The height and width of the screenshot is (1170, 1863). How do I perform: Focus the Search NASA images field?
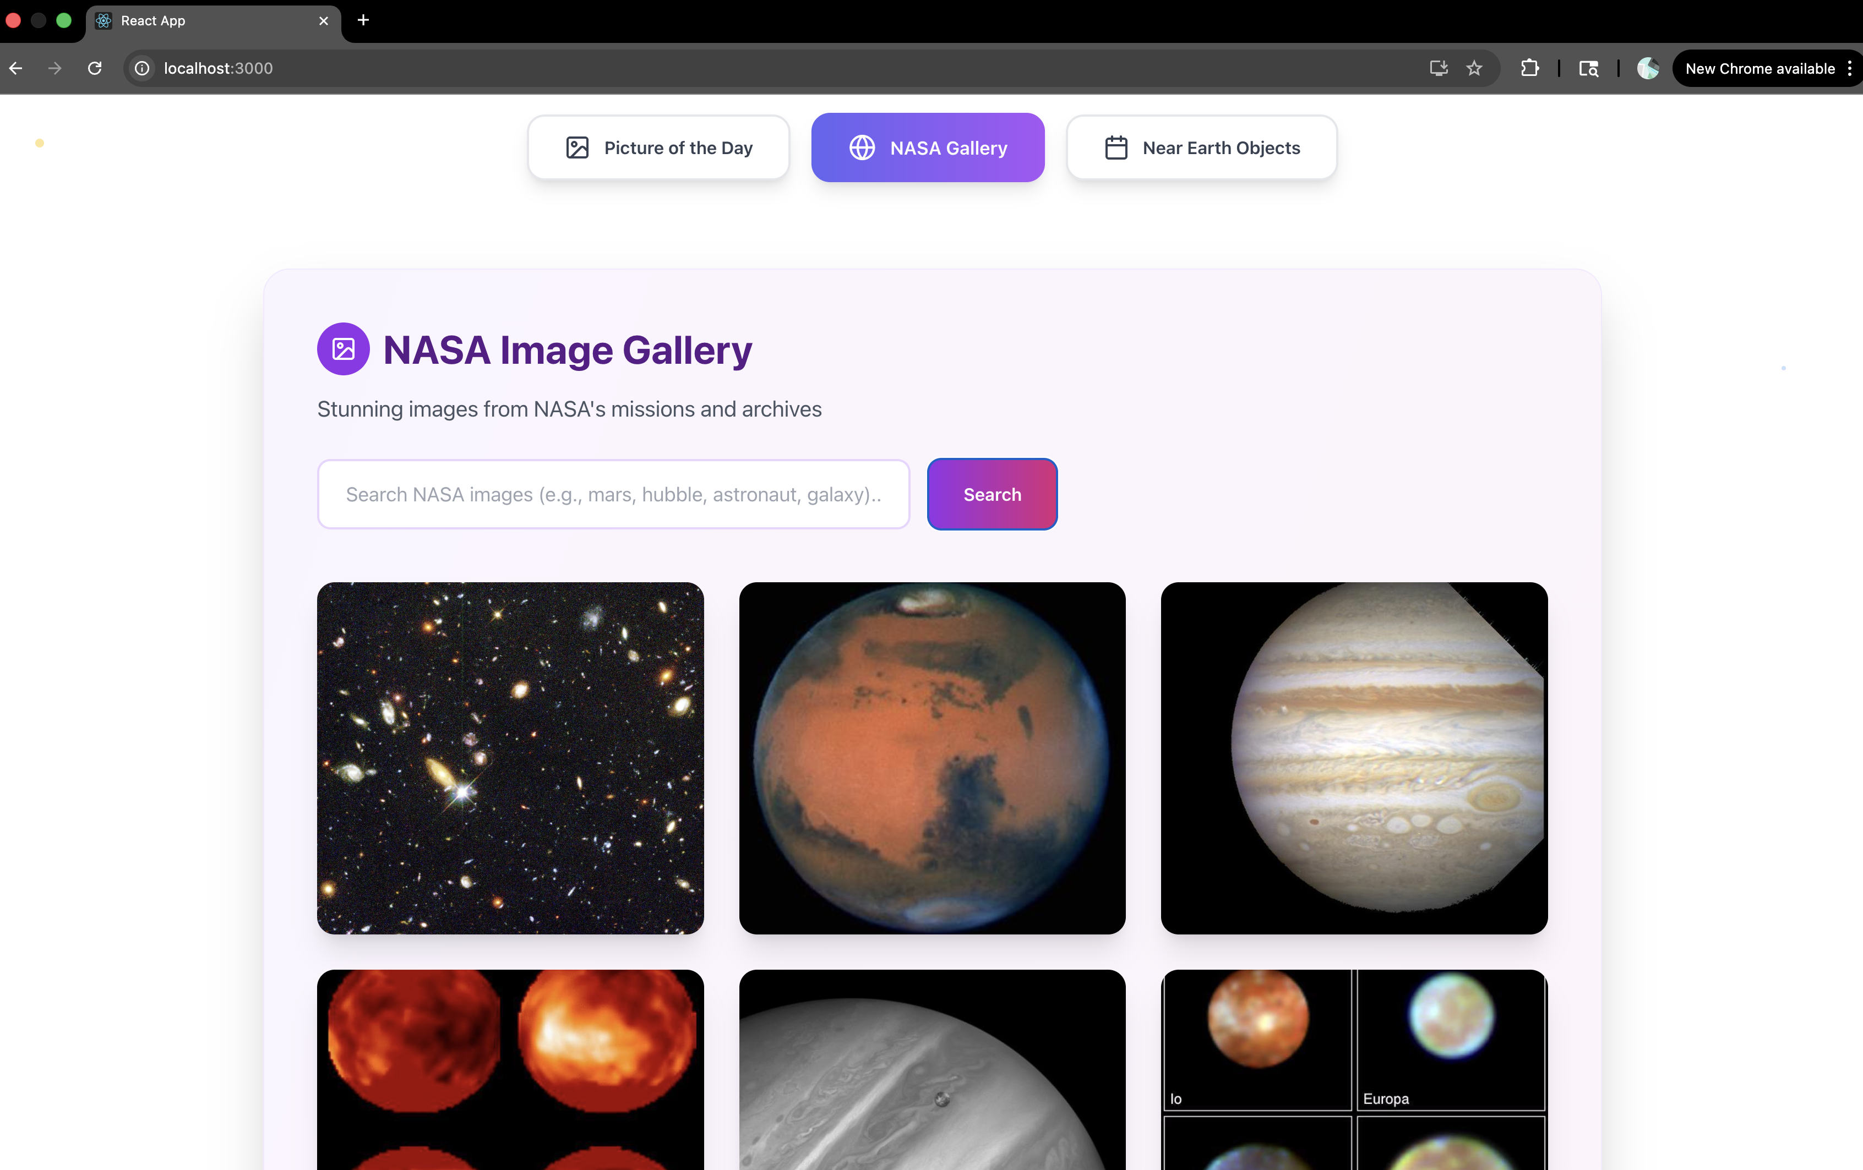(x=613, y=494)
